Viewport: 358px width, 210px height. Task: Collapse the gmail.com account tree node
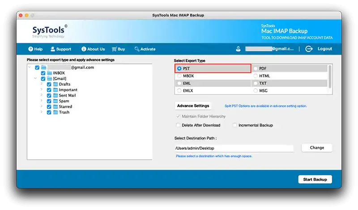(30, 67)
